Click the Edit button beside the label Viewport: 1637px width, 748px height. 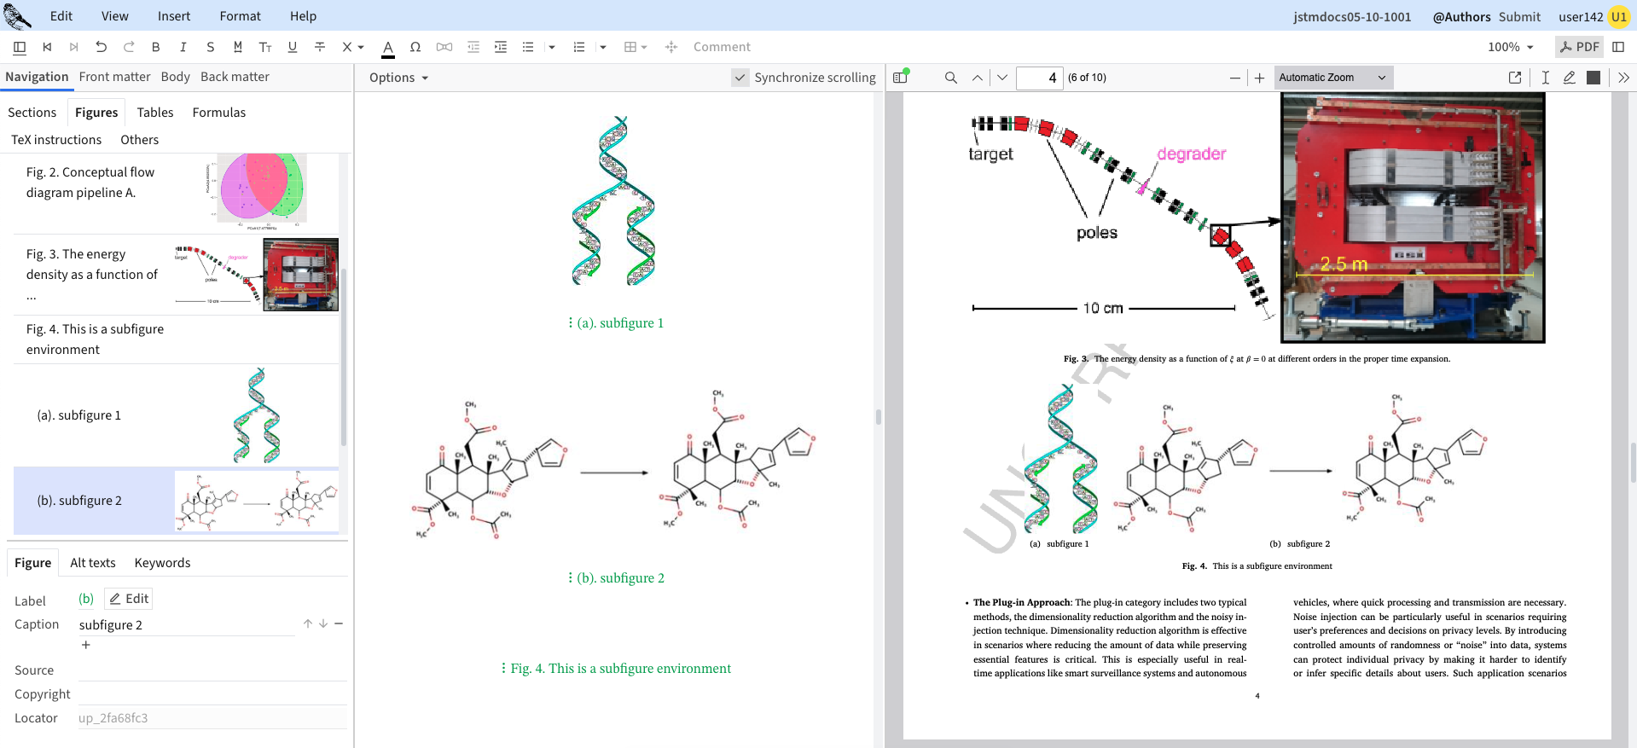129,599
